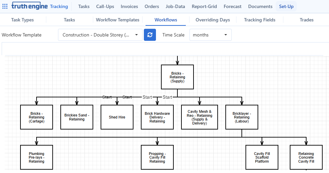Select the Bricks - Retaining (Supply) node
Screen dimensions: 329x173
tap(177, 77)
